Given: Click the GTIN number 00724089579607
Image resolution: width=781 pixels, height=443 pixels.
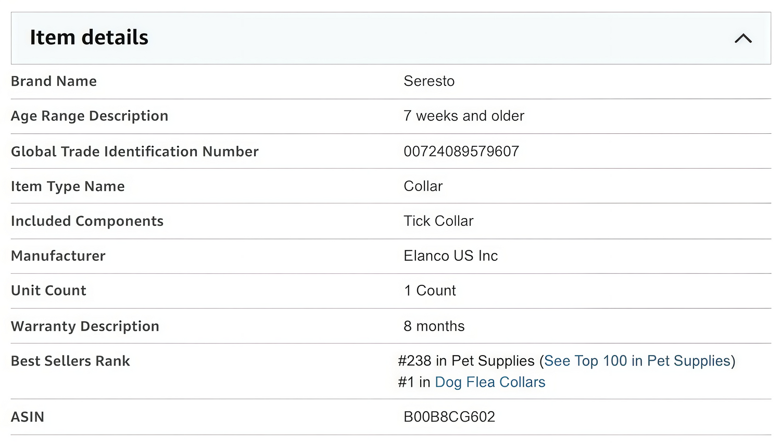Looking at the screenshot, I should click(x=461, y=151).
